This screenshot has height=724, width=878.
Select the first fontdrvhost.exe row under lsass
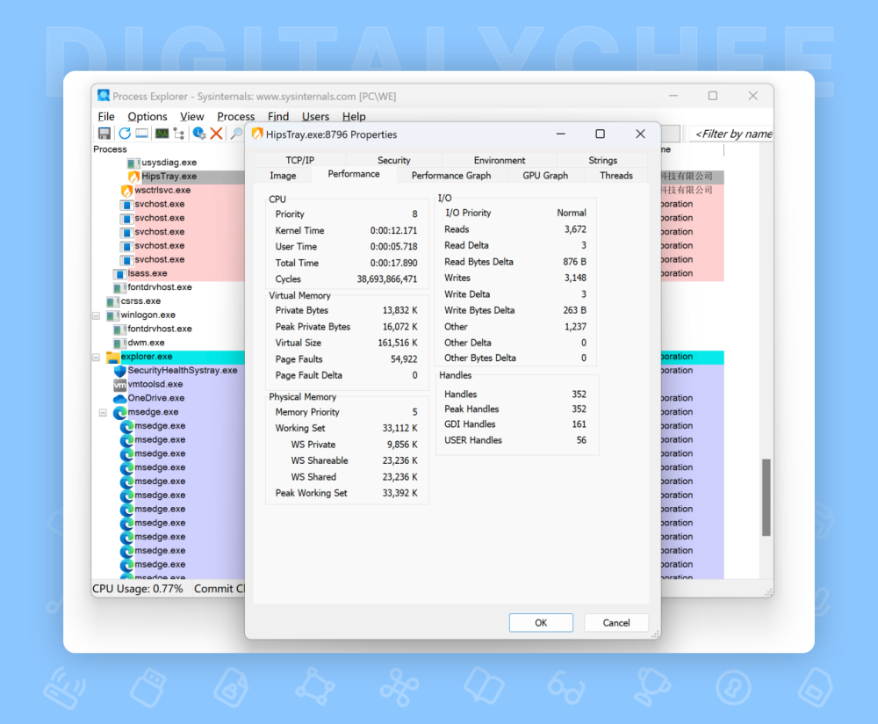point(160,287)
